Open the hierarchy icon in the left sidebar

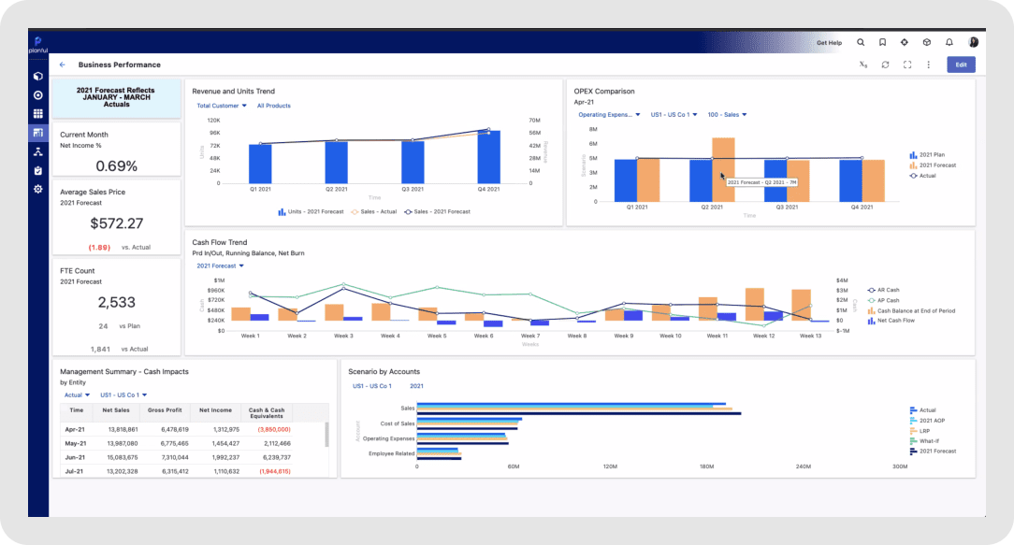(x=38, y=151)
